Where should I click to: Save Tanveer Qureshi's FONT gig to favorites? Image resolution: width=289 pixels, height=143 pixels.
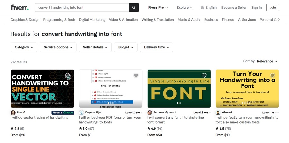pos(204,76)
